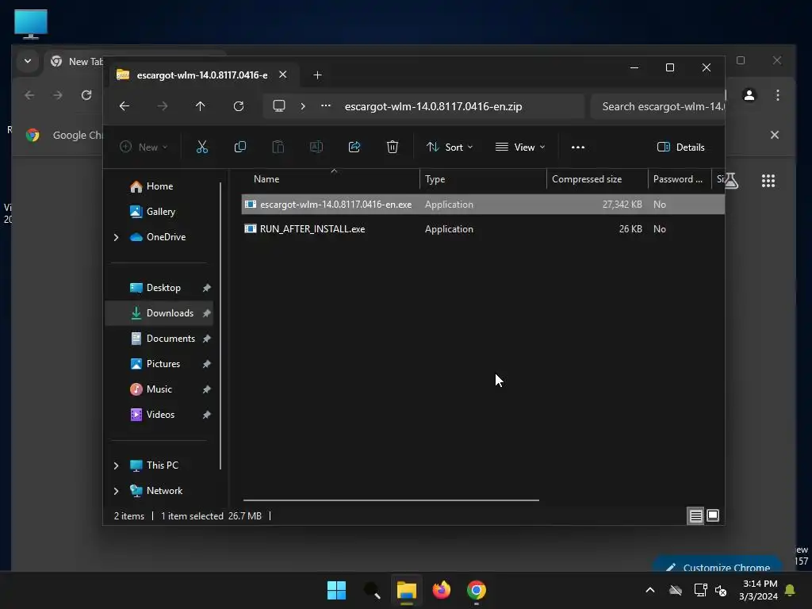
Task: Click the Rename icon in toolbar
Action: tap(316, 147)
